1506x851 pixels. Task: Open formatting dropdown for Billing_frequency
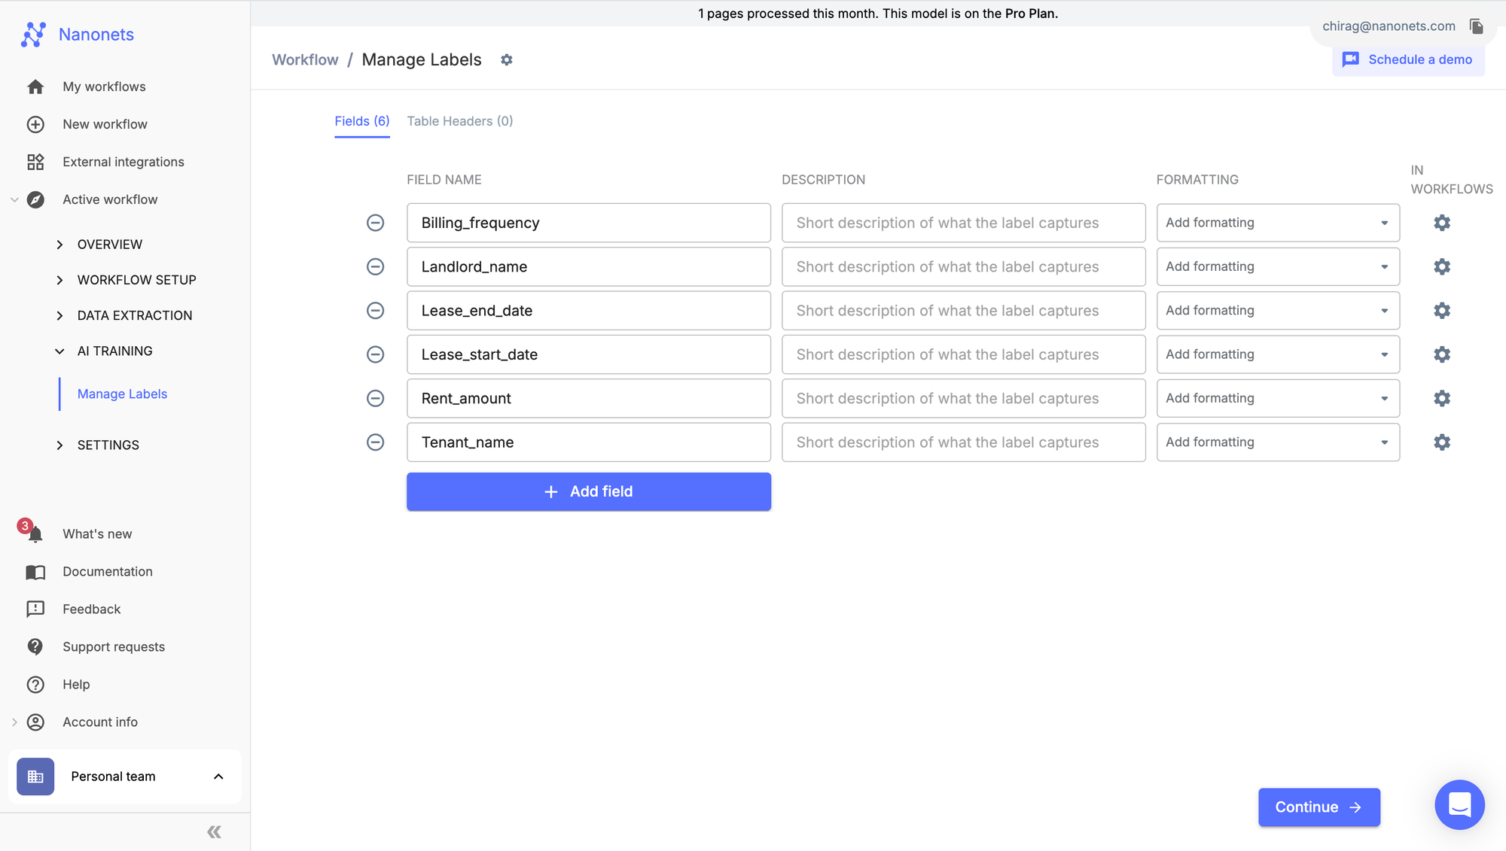point(1278,223)
